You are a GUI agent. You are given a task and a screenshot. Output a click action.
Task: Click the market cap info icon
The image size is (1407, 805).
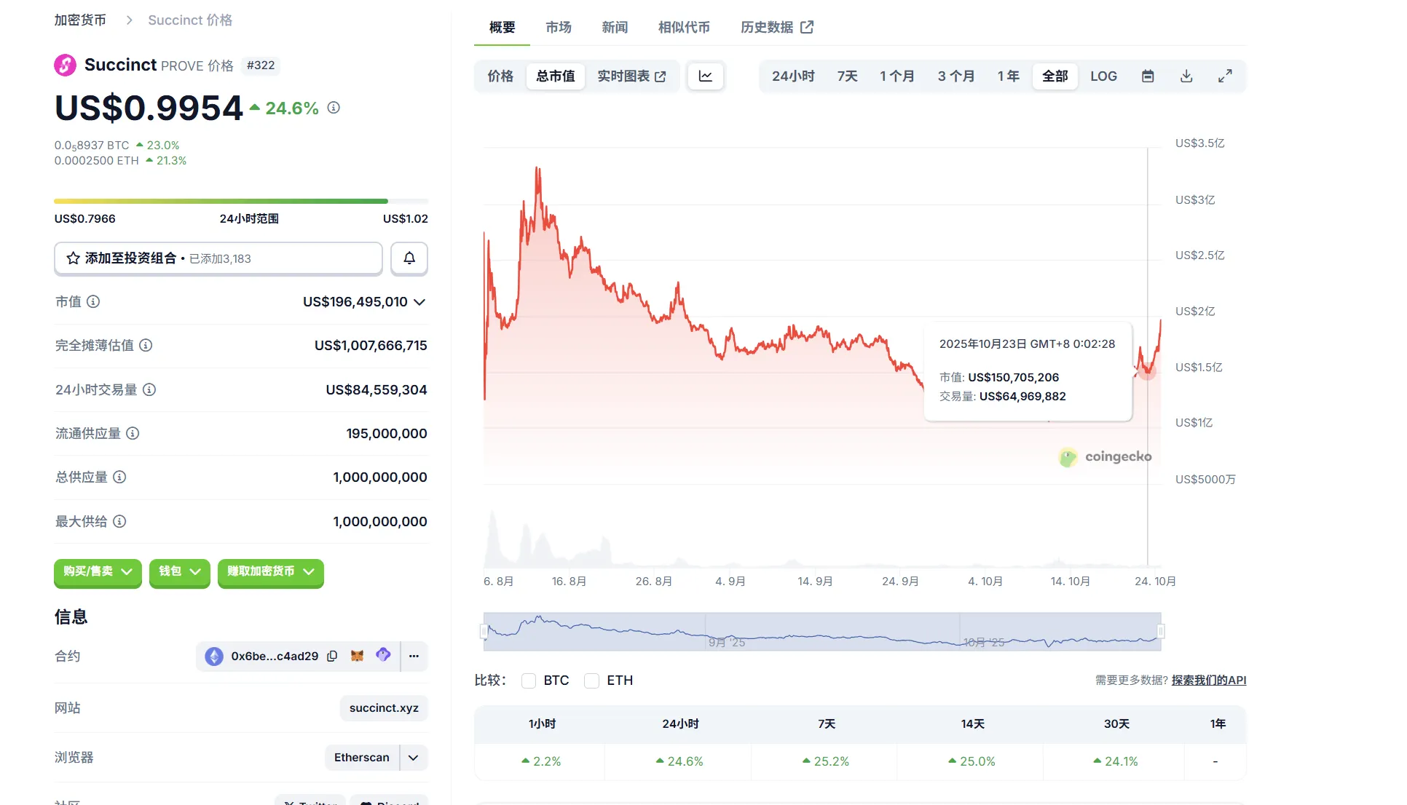(93, 301)
